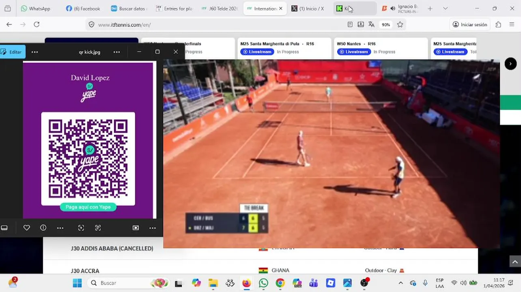Close the International Tennis Federation tab

pos(281,9)
